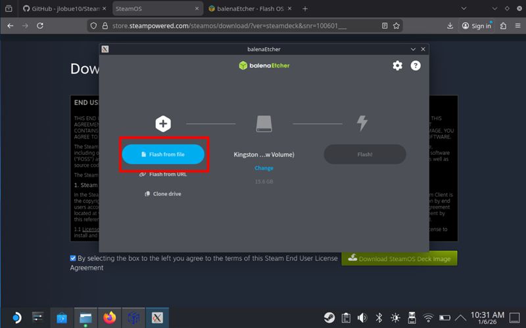This screenshot has height=328, width=526.
Task: Open the volume control in tray
Action: click(362, 318)
